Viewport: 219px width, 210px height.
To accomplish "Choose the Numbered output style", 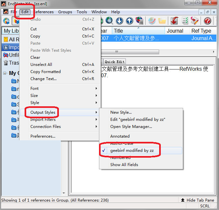I will (x=120, y=158).
